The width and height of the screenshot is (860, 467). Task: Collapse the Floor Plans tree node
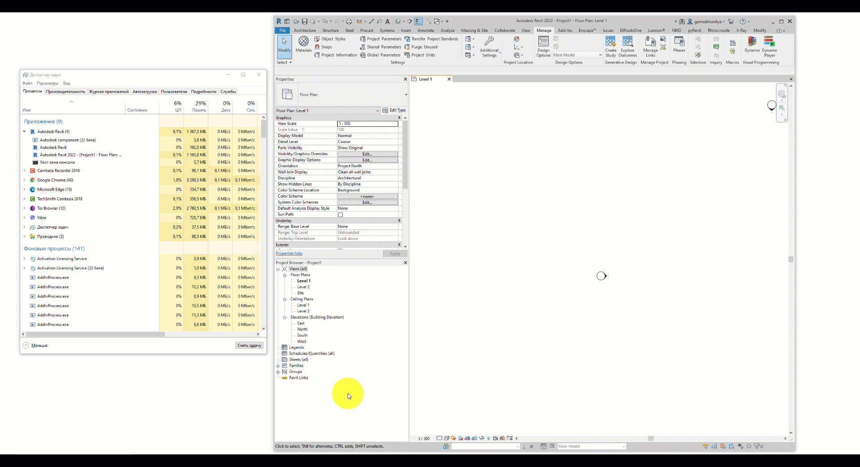click(x=284, y=275)
